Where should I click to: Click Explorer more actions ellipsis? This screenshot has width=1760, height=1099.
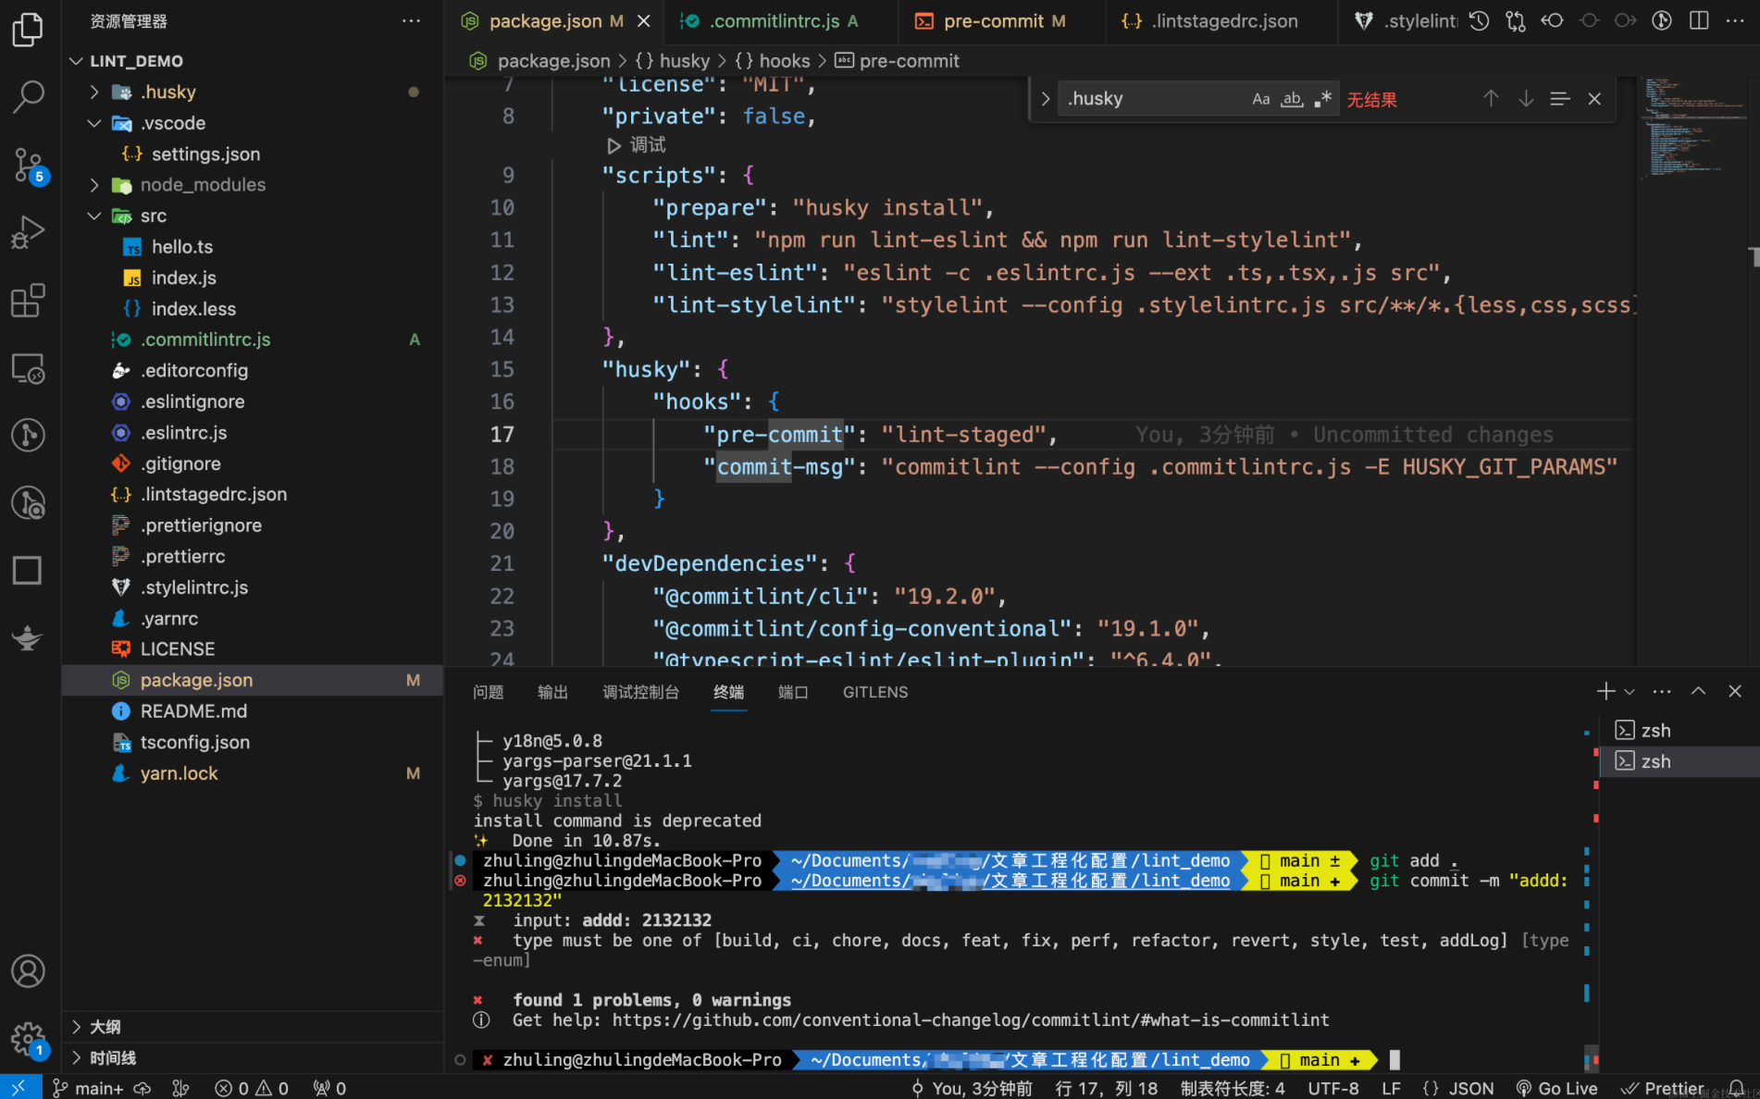click(x=411, y=20)
